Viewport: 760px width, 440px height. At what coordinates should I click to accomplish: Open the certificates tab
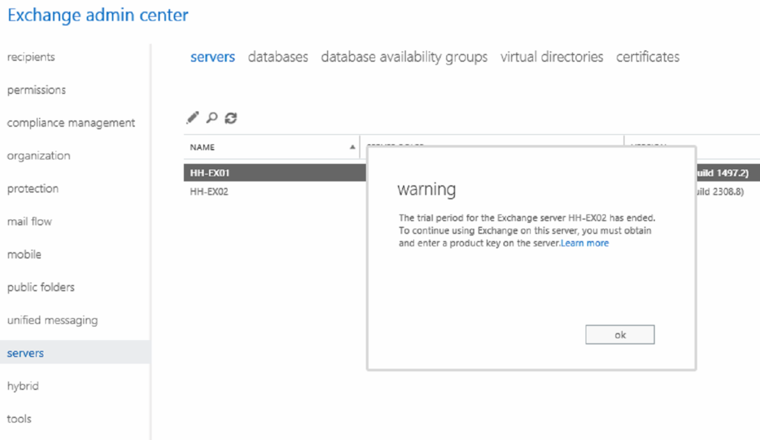[x=648, y=57]
